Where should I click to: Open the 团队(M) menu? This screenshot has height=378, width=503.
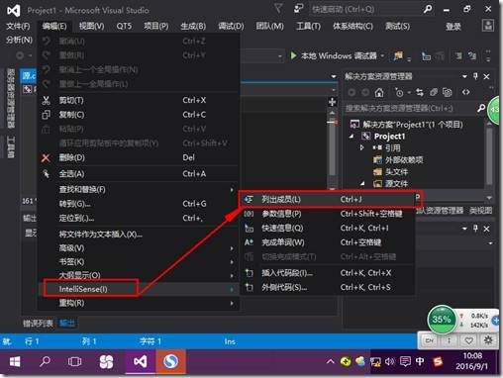tap(269, 26)
